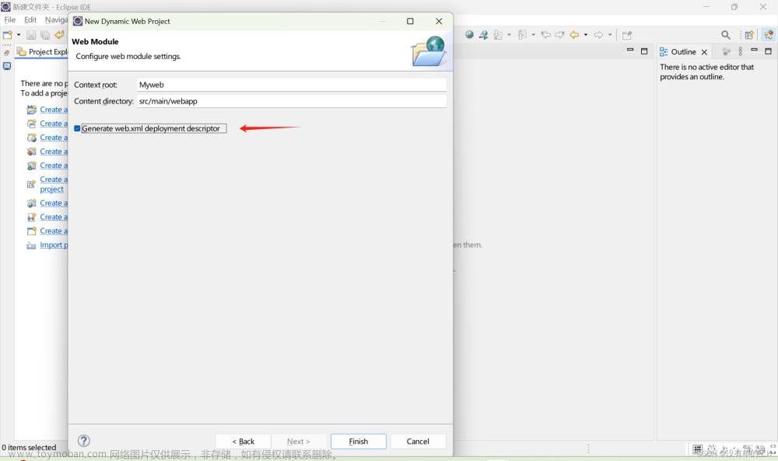Viewport: 778px width, 461px height.
Task: Click the Save icon in the main toolbar
Action: click(x=31, y=35)
